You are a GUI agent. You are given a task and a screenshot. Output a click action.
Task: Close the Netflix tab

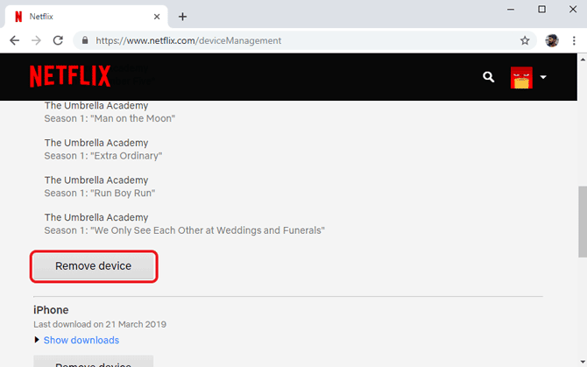(157, 17)
